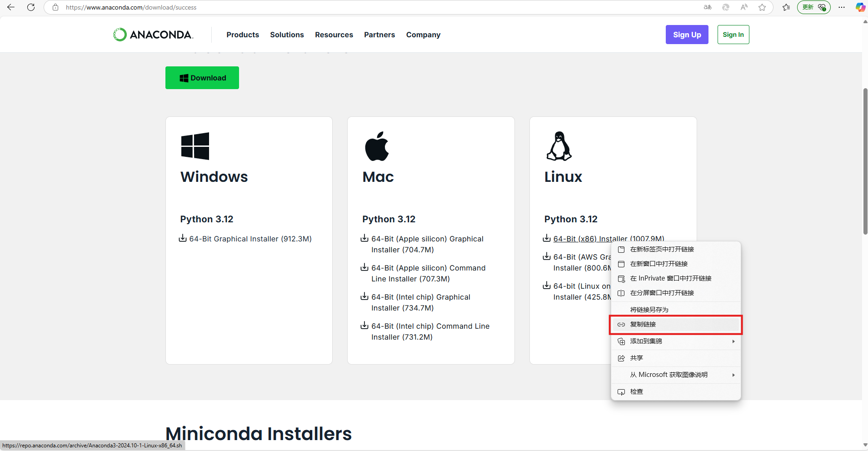Screen dimensions: 868x451
Task: Click the scrollbar down arrow
Action: point(865,445)
